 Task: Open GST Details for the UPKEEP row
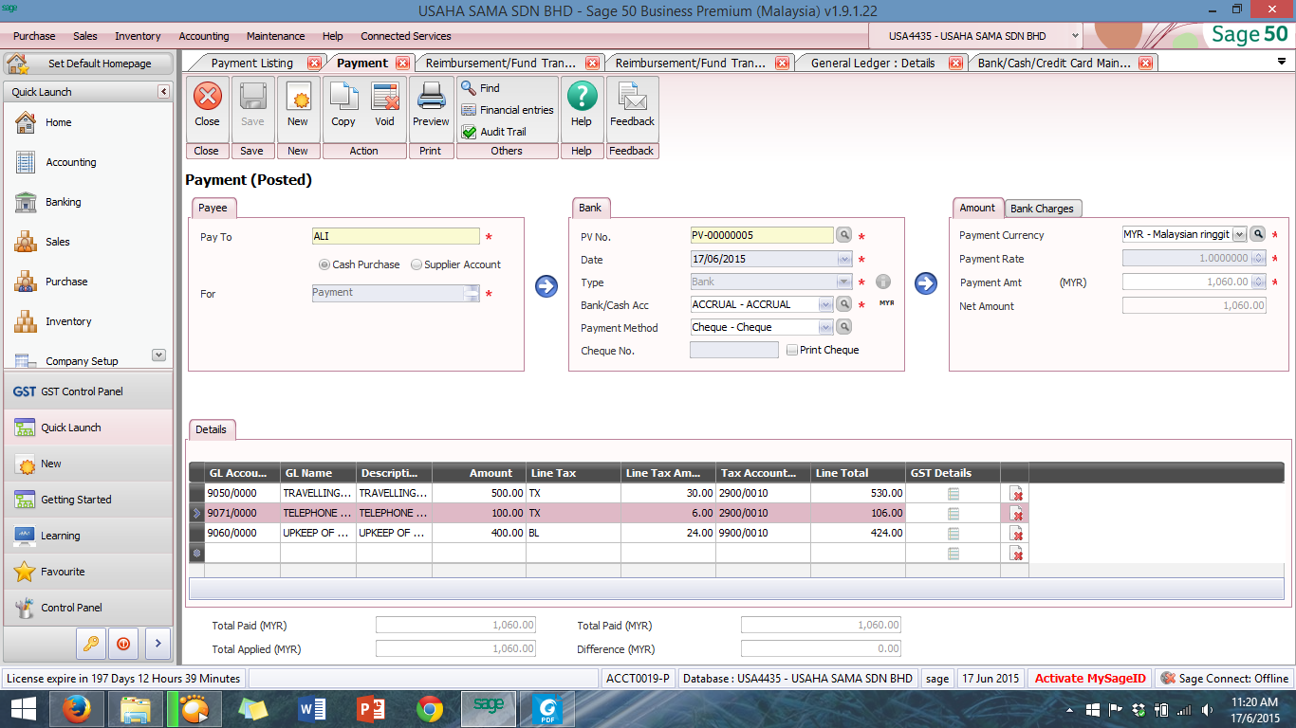click(x=953, y=533)
